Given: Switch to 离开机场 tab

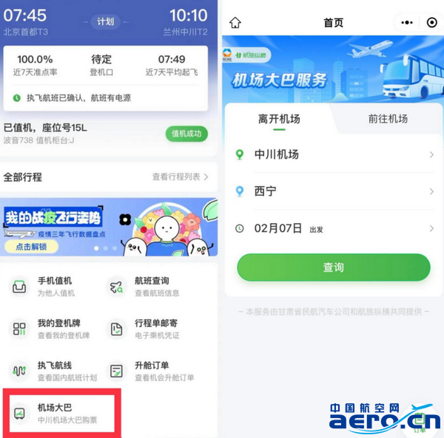Looking at the screenshot, I should coord(279,119).
